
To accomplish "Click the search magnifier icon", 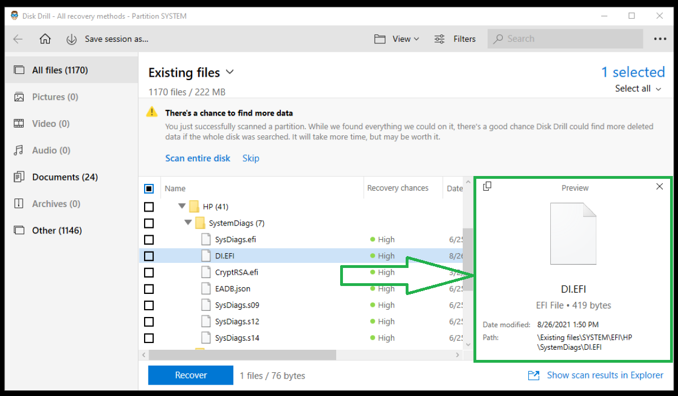I will (x=498, y=39).
